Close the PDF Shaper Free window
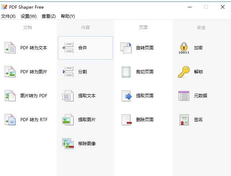Screen dimensions: 231x176 click(223, 7)
